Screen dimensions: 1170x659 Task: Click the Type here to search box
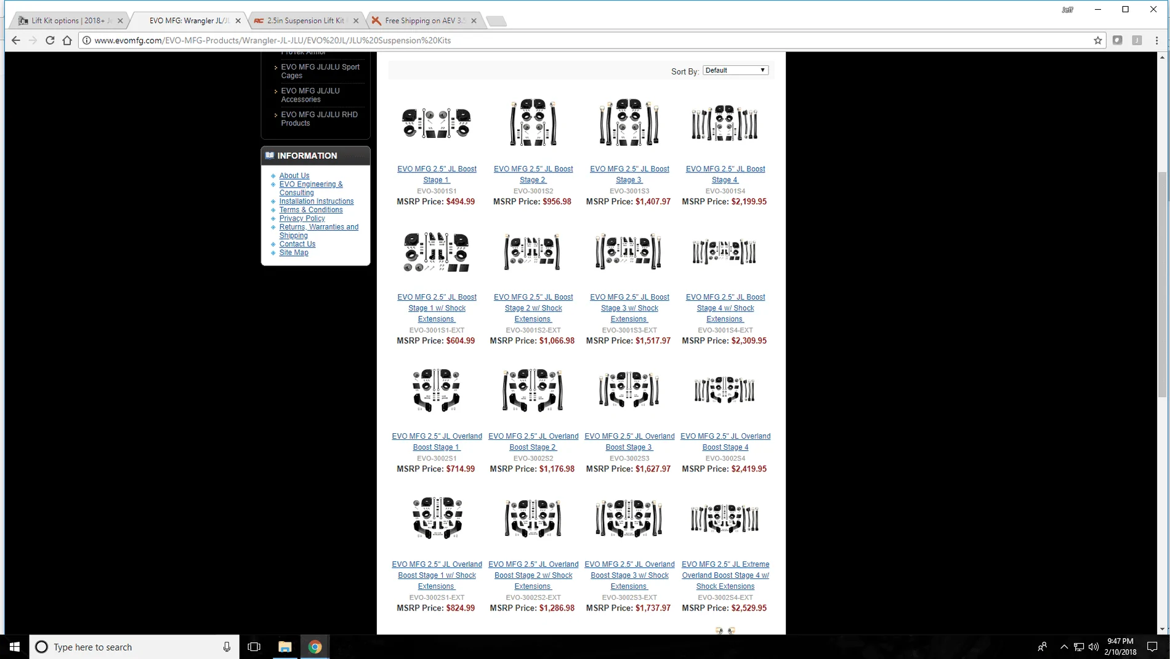coord(134,647)
